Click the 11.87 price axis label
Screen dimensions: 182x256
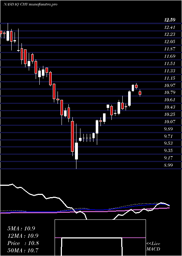pyautogui.click(x=170, y=49)
